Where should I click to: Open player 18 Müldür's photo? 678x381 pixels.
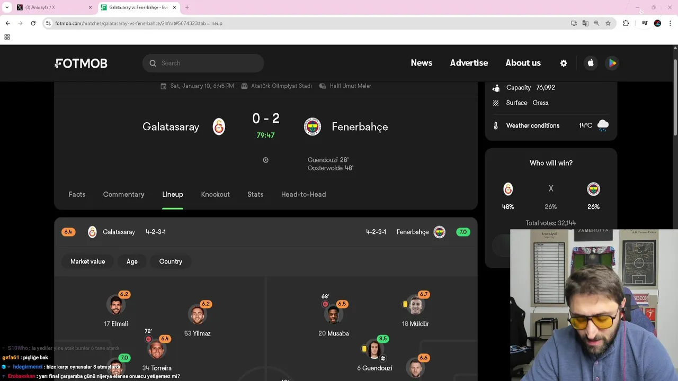click(x=415, y=305)
